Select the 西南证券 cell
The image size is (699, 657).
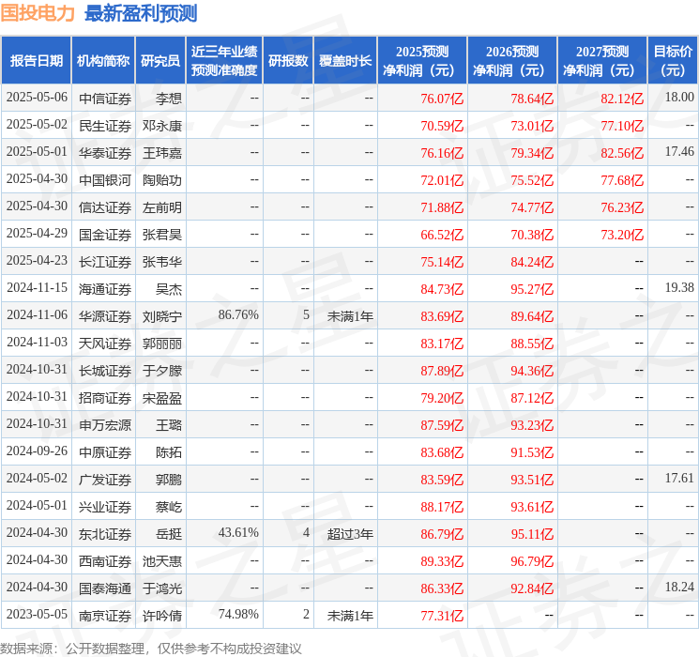point(105,561)
